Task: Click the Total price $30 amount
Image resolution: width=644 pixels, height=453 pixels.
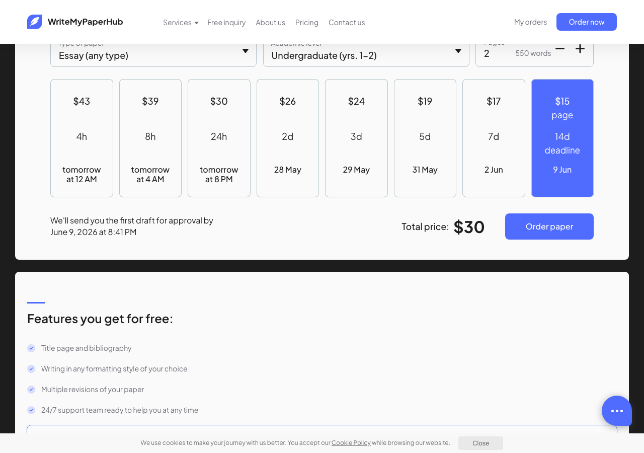Action: [469, 226]
